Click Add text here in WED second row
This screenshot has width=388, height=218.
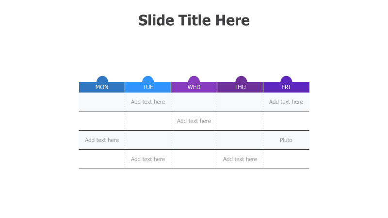(194, 121)
